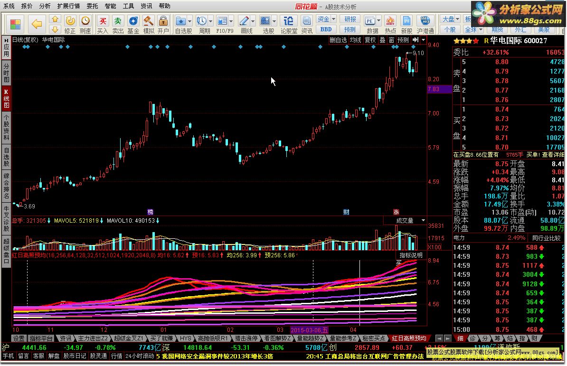Click the skip-to-end arrow above chart
This screenshot has height=366, width=567.
click(416, 40)
